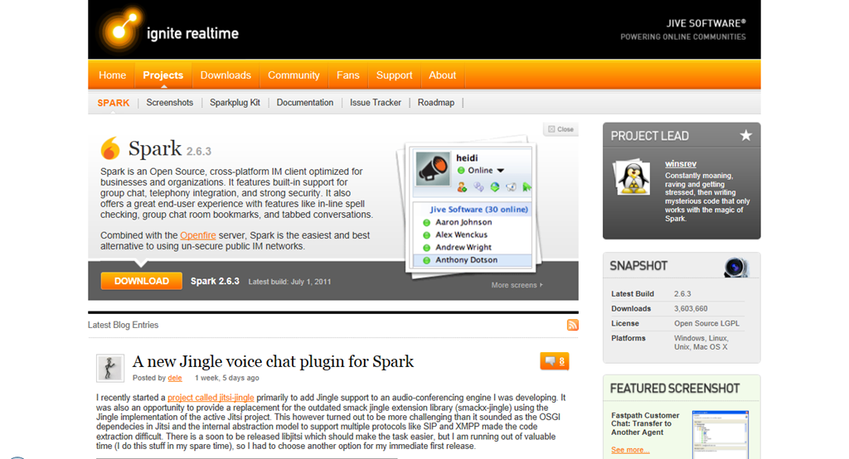Click dele's blog author avatar
849x459 pixels.
point(110,368)
